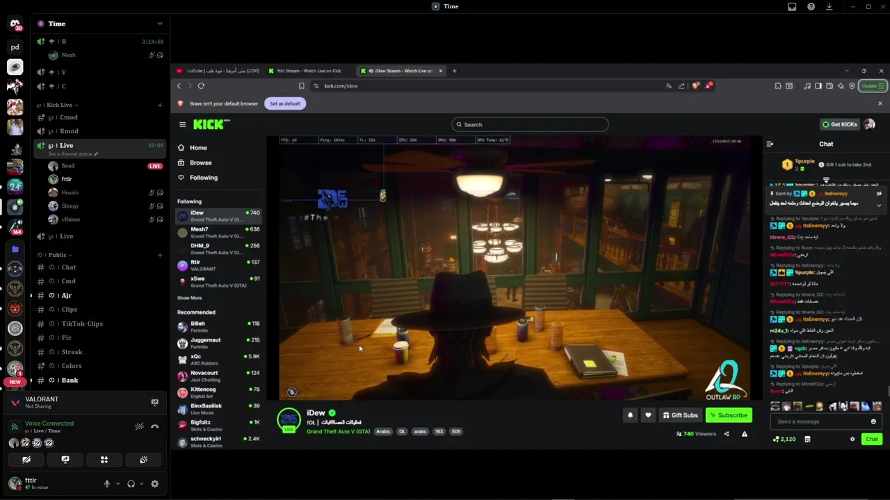Open Discord user settings gear
Image resolution: width=890 pixels, height=500 pixels.
[x=154, y=484]
